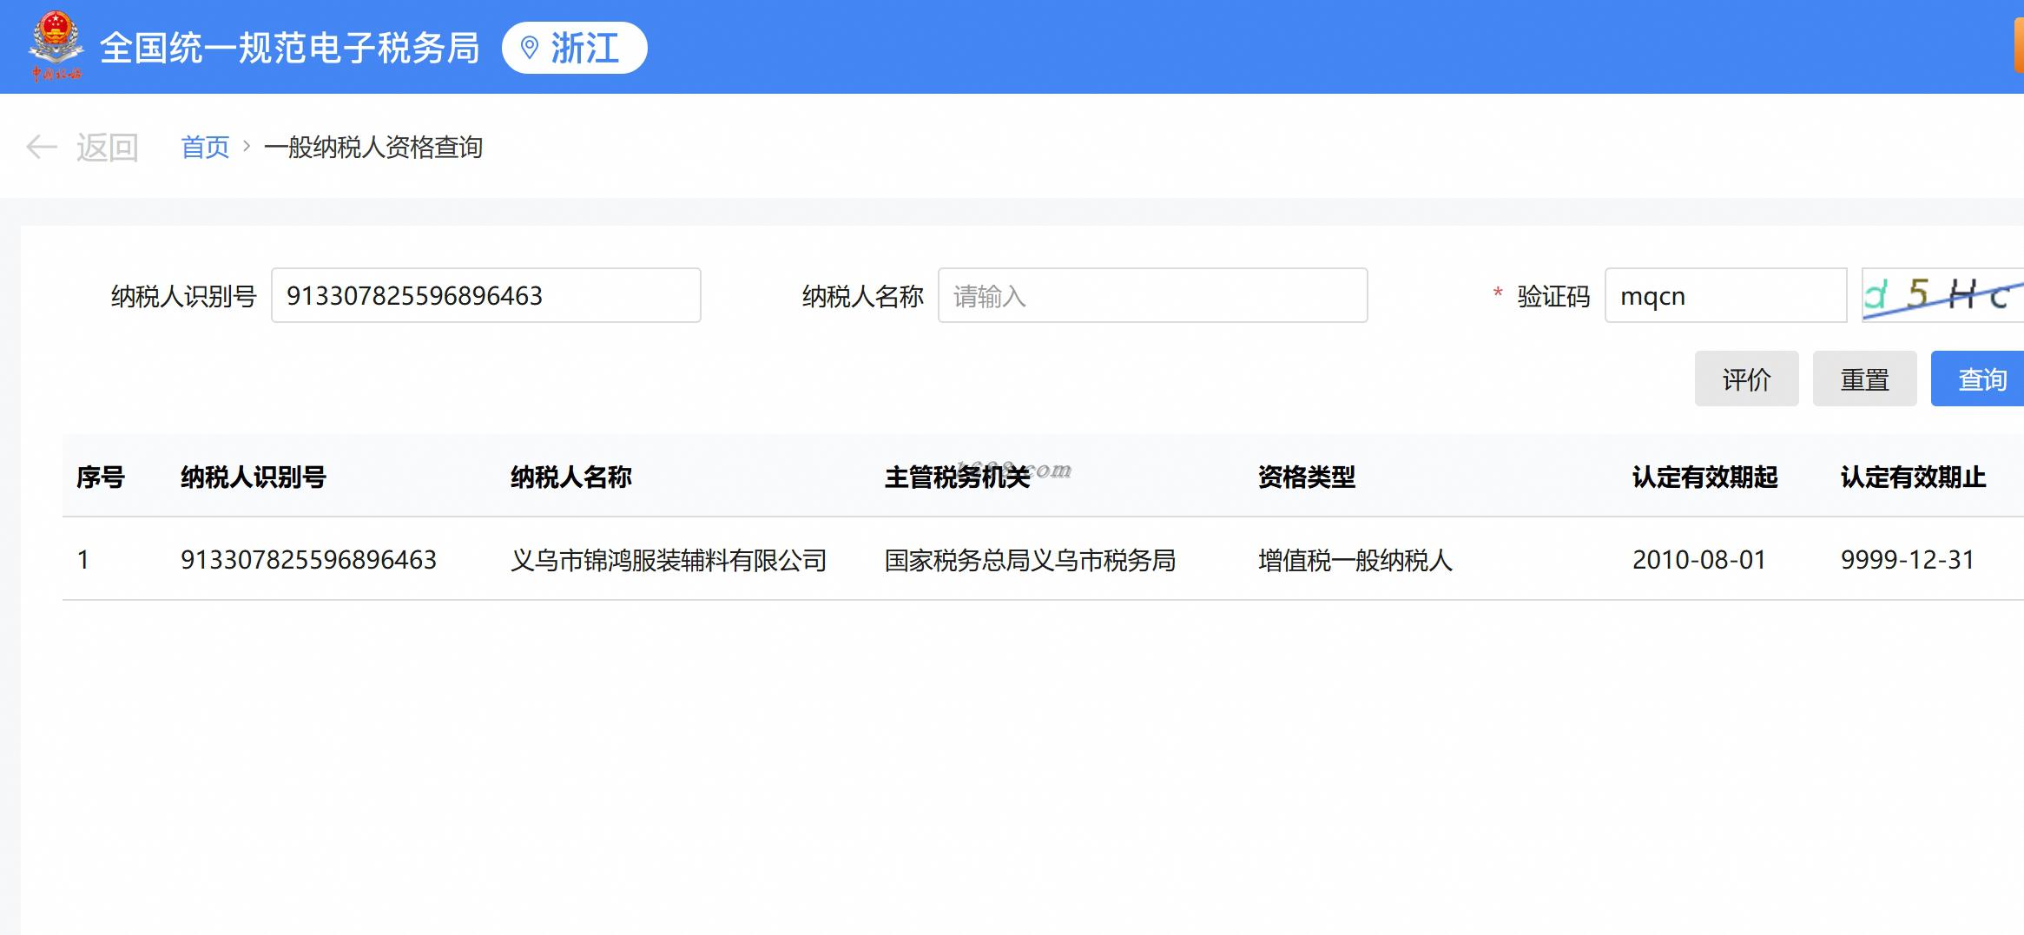The image size is (2024, 935).
Task: Click the 纳税人识别号 table column header
Action: (254, 477)
